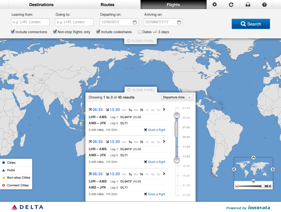Click departure time 06:35 in first result
Image resolution: width=281 pixels, height=212 pixels.
pyautogui.click(x=98, y=110)
